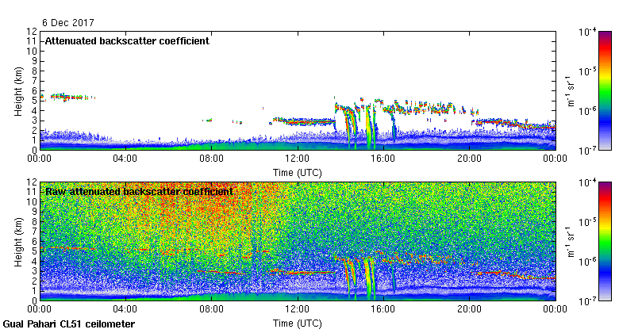Click the 6 km tick label on the raw plot
This screenshot has width=619, height=333.
click(x=34, y=242)
